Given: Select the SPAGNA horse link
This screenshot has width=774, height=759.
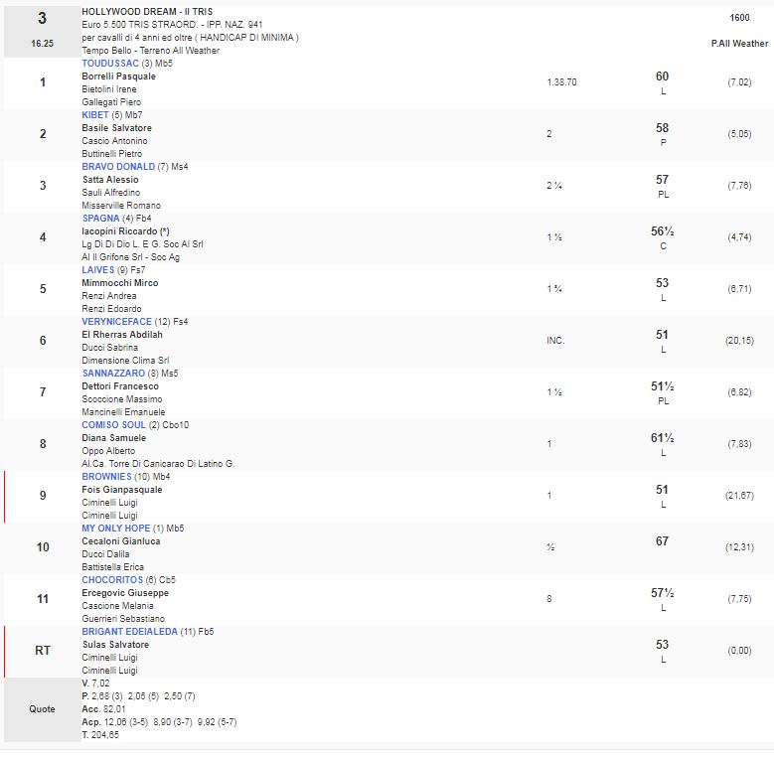Looking at the screenshot, I should (x=100, y=219).
